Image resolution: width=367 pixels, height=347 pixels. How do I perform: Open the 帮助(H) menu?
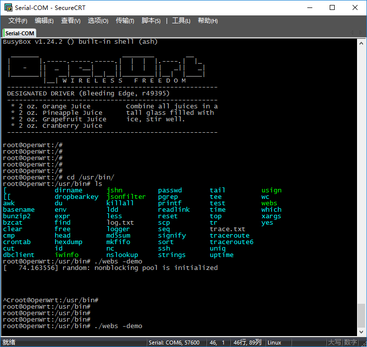[x=207, y=20]
